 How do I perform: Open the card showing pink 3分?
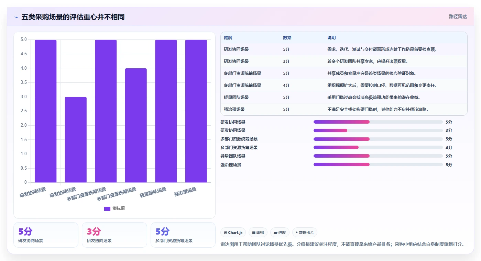click(x=114, y=235)
